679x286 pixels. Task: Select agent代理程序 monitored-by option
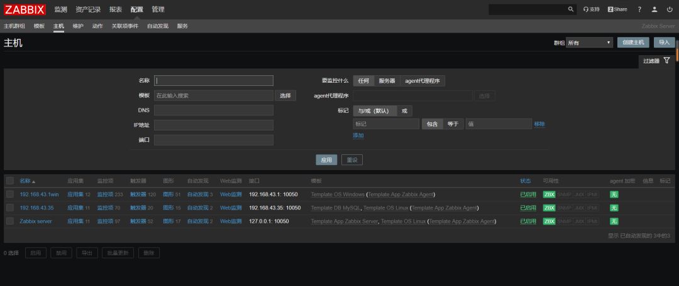pos(422,81)
